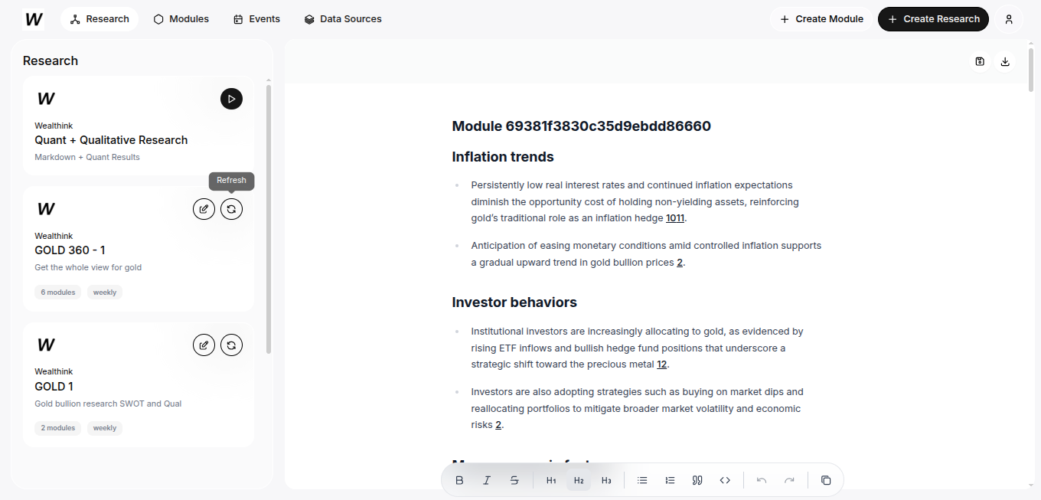Click the Create Module button

tap(821, 19)
